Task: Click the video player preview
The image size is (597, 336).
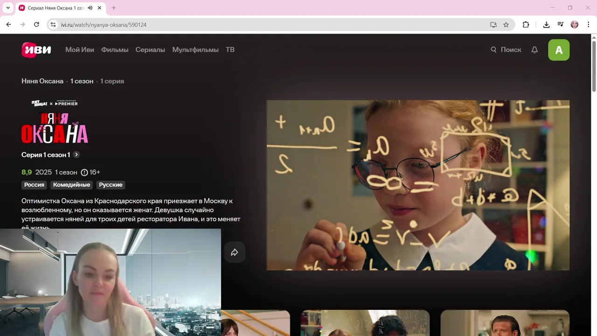Action: [418, 185]
